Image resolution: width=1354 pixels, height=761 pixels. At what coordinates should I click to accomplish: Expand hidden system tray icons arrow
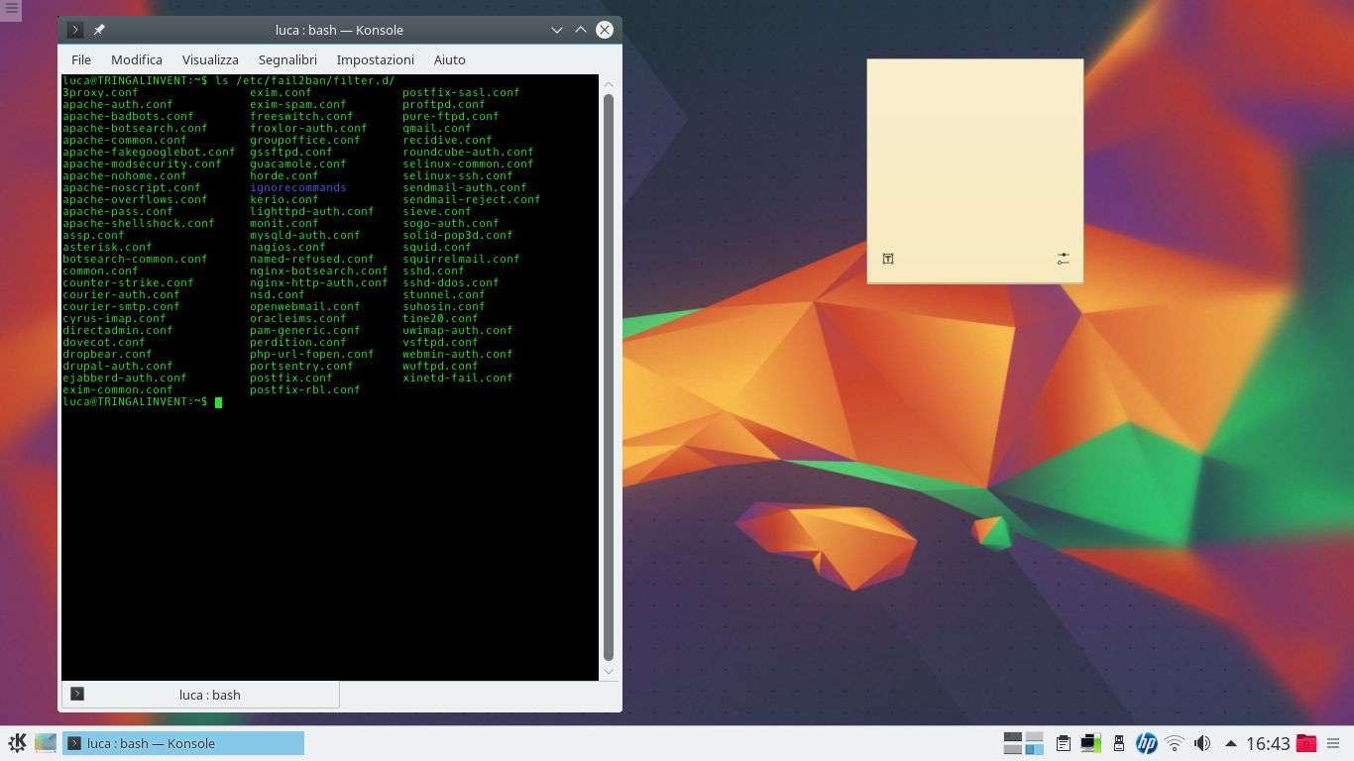(1231, 743)
